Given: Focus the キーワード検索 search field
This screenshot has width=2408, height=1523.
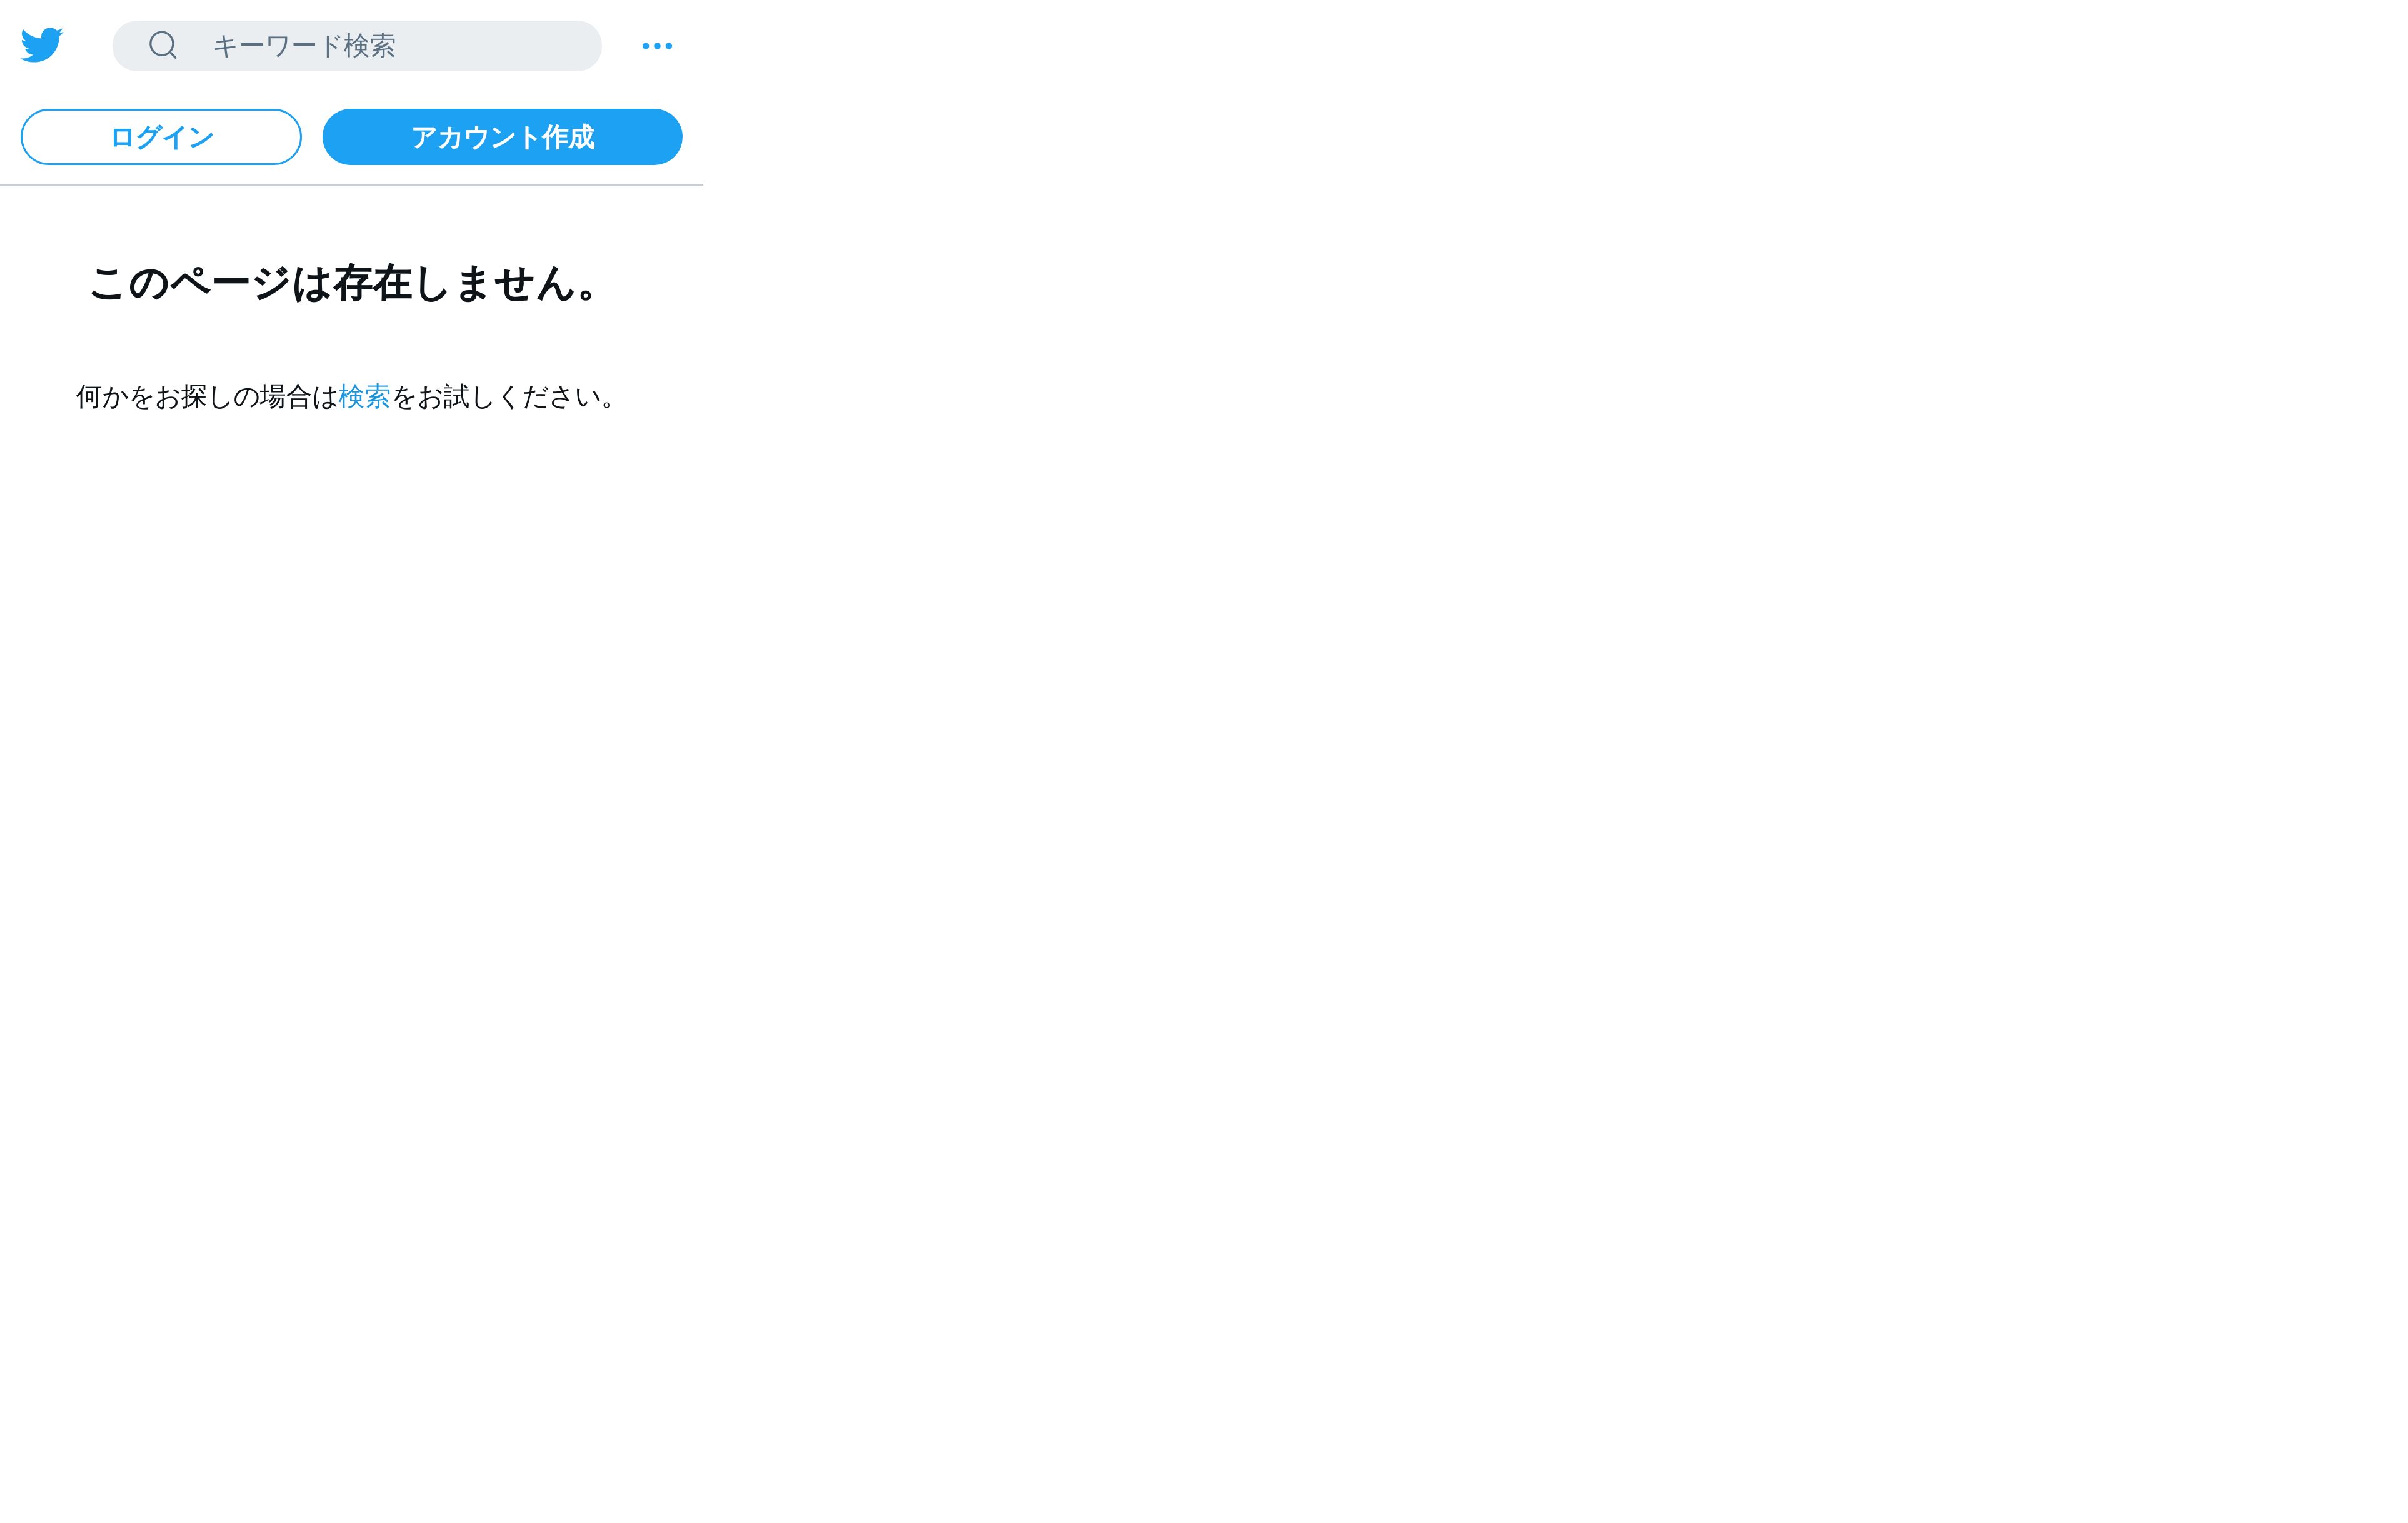Looking at the screenshot, I should click(x=357, y=46).
